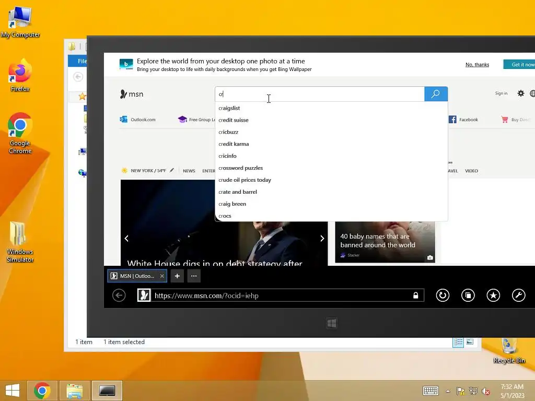This screenshot has width=535, height=401.
Task: Click Back arrow in Explorer window
Action: pos(78,77)
